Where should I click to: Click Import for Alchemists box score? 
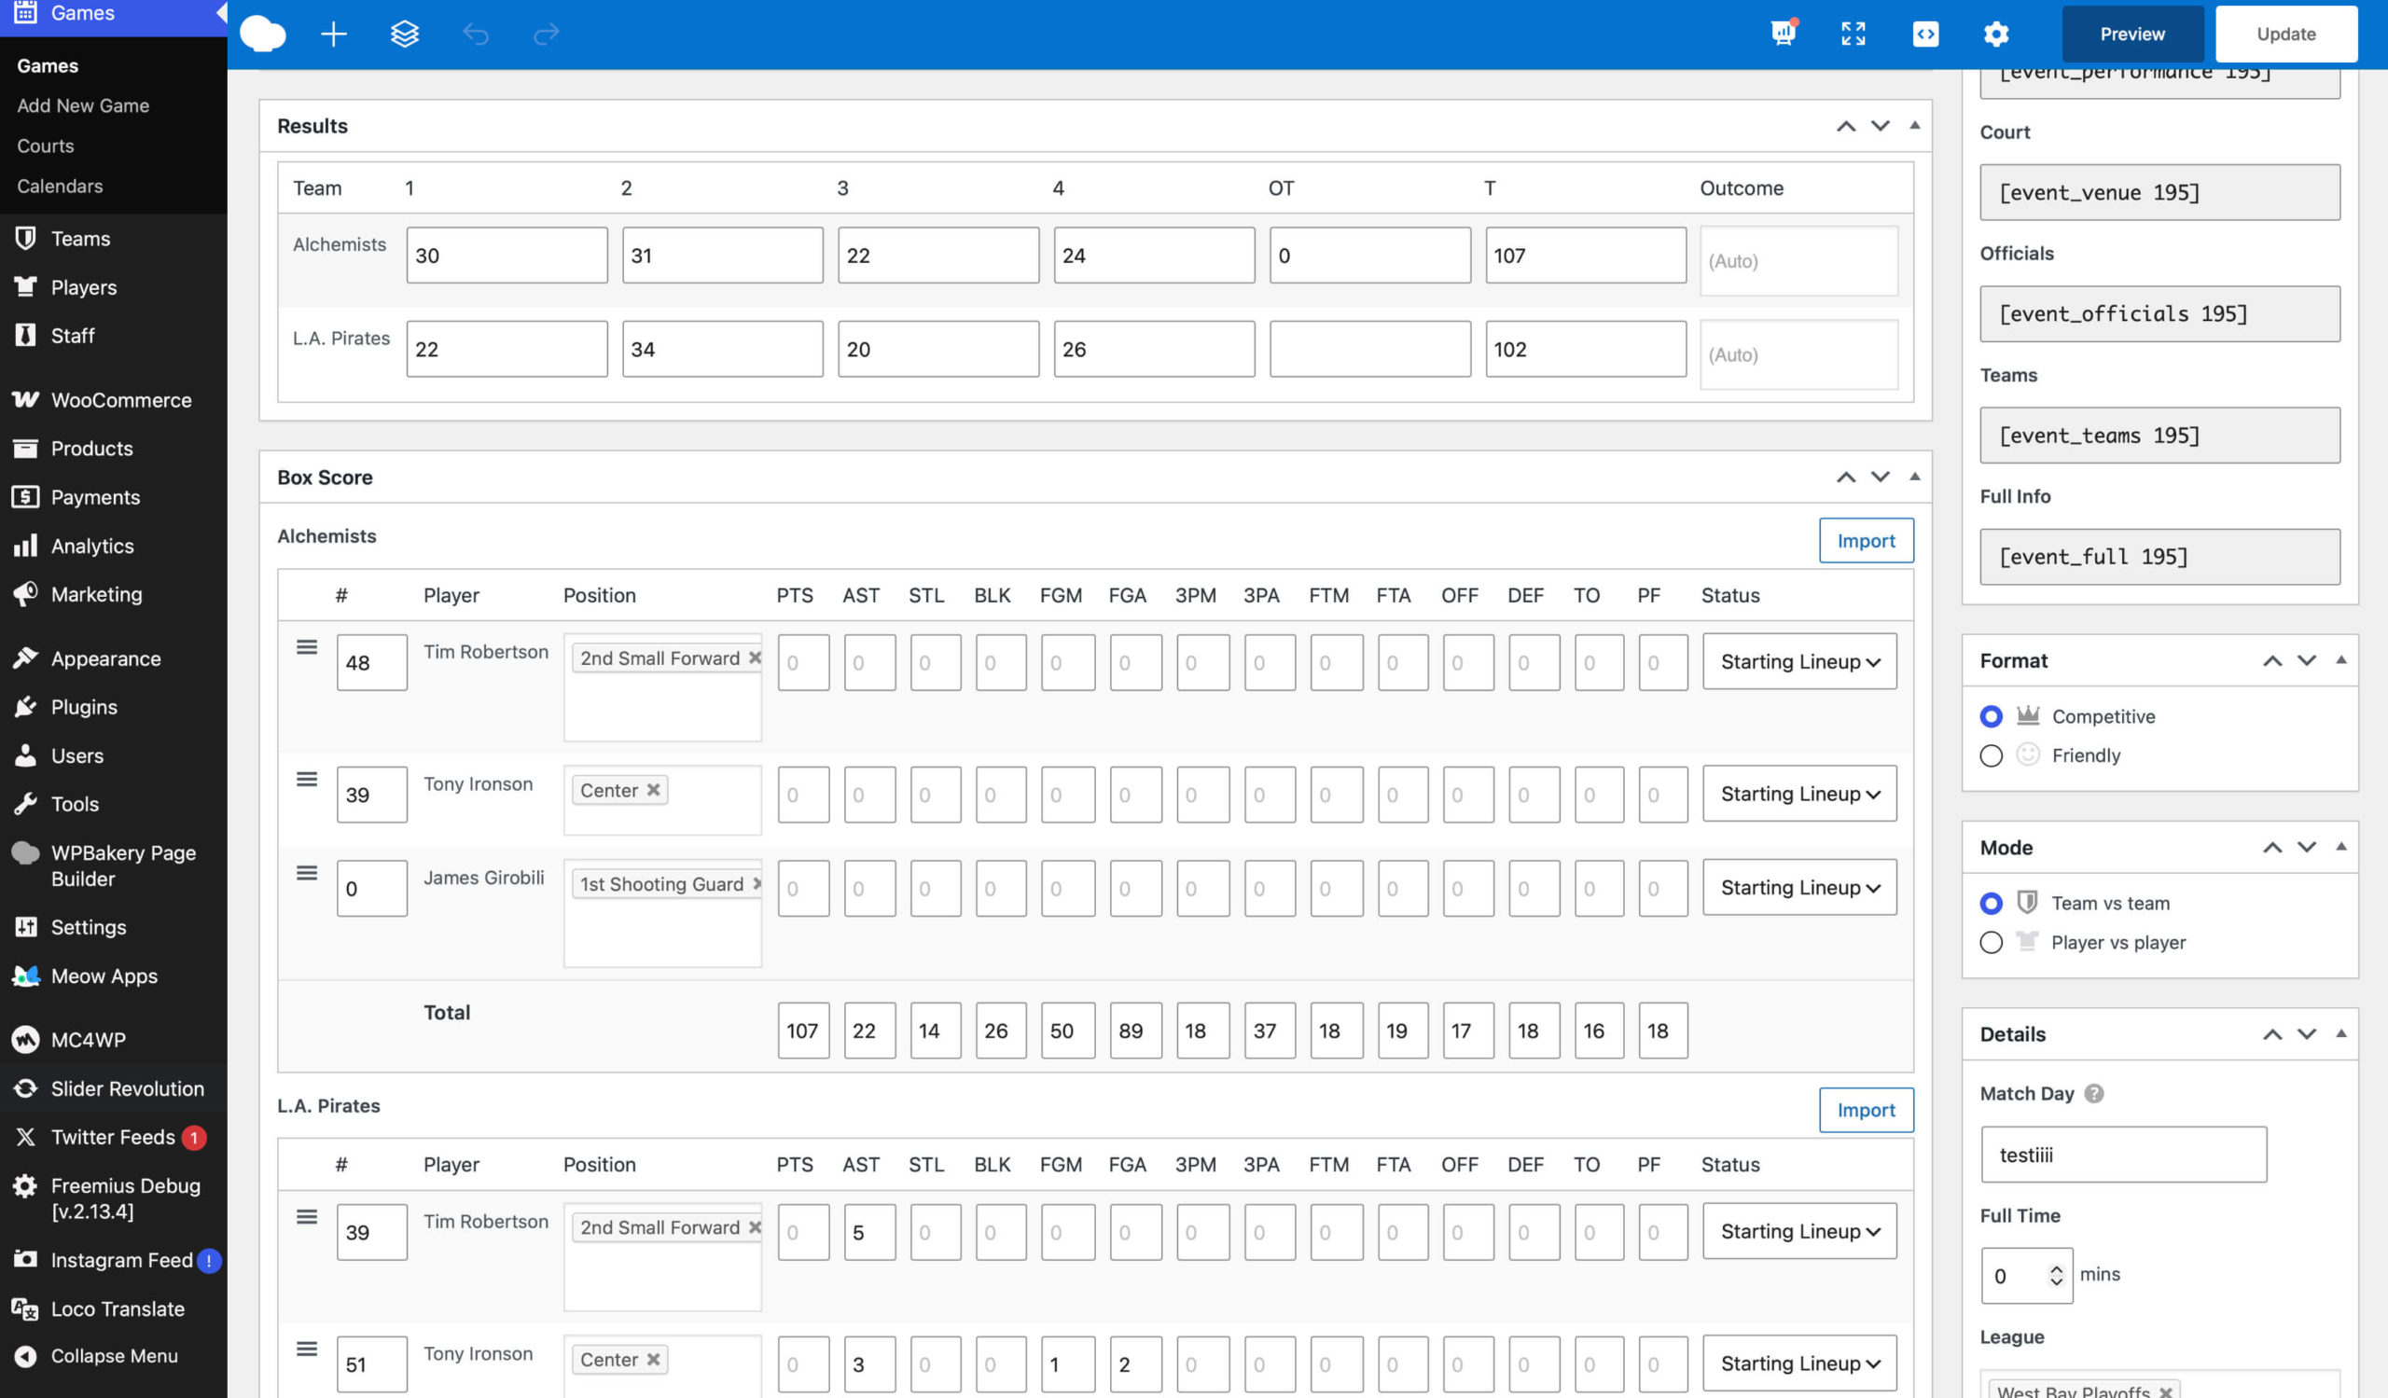(x=1866, y=540)
